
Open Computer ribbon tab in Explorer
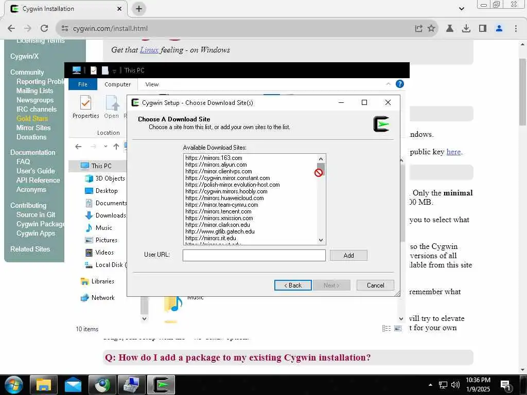117,84
